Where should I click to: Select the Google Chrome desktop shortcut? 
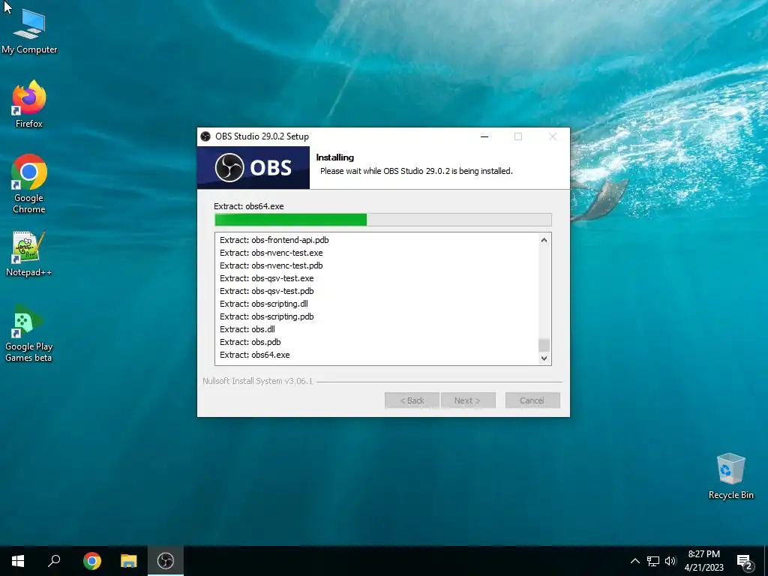coord(29,184)
